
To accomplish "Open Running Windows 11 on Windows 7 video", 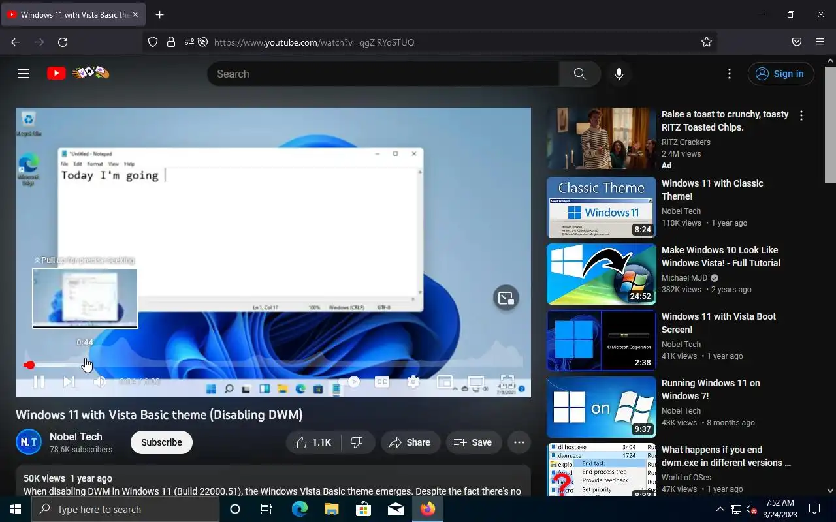I will (x=711, y=390).
